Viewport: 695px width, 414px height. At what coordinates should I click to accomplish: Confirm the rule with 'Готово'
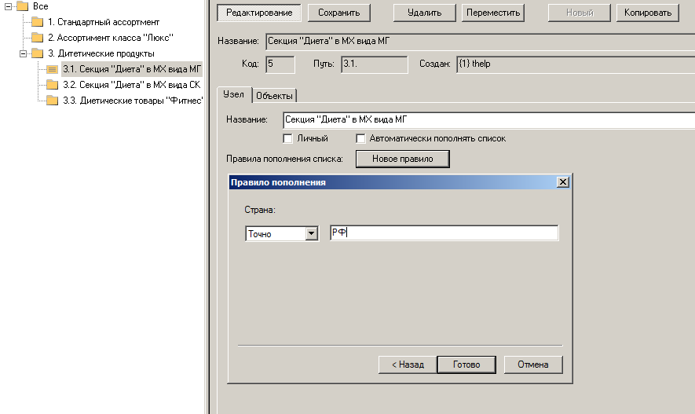[466, 365]
